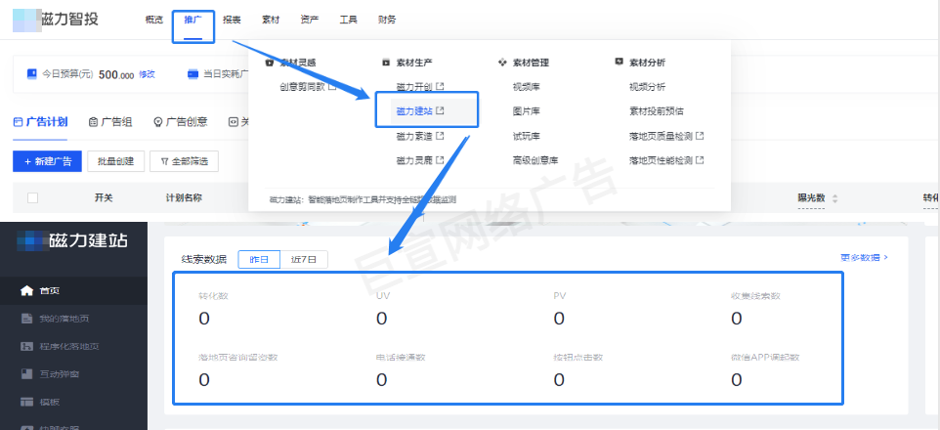
Task: Click the 程序化落地页 sidebar icon
Action: click(26, 346)
